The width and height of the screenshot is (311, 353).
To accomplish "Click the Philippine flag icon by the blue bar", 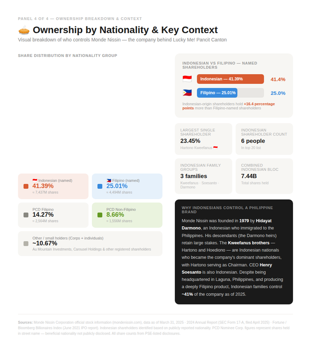I will [187, 93].
